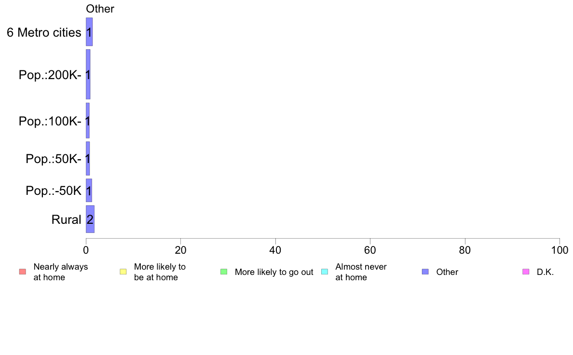
Task: Click the red 'Nearly always at home' legend swatch
Action: [x=23, y=272]
